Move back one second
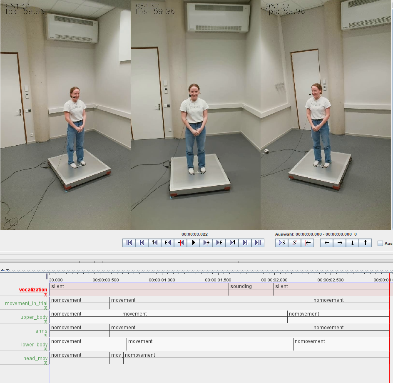The image size is (393, 383). (154, 243)
